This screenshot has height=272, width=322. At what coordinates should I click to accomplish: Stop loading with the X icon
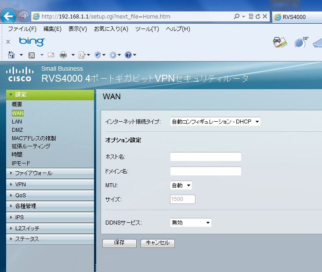click(x=265, y=16)
